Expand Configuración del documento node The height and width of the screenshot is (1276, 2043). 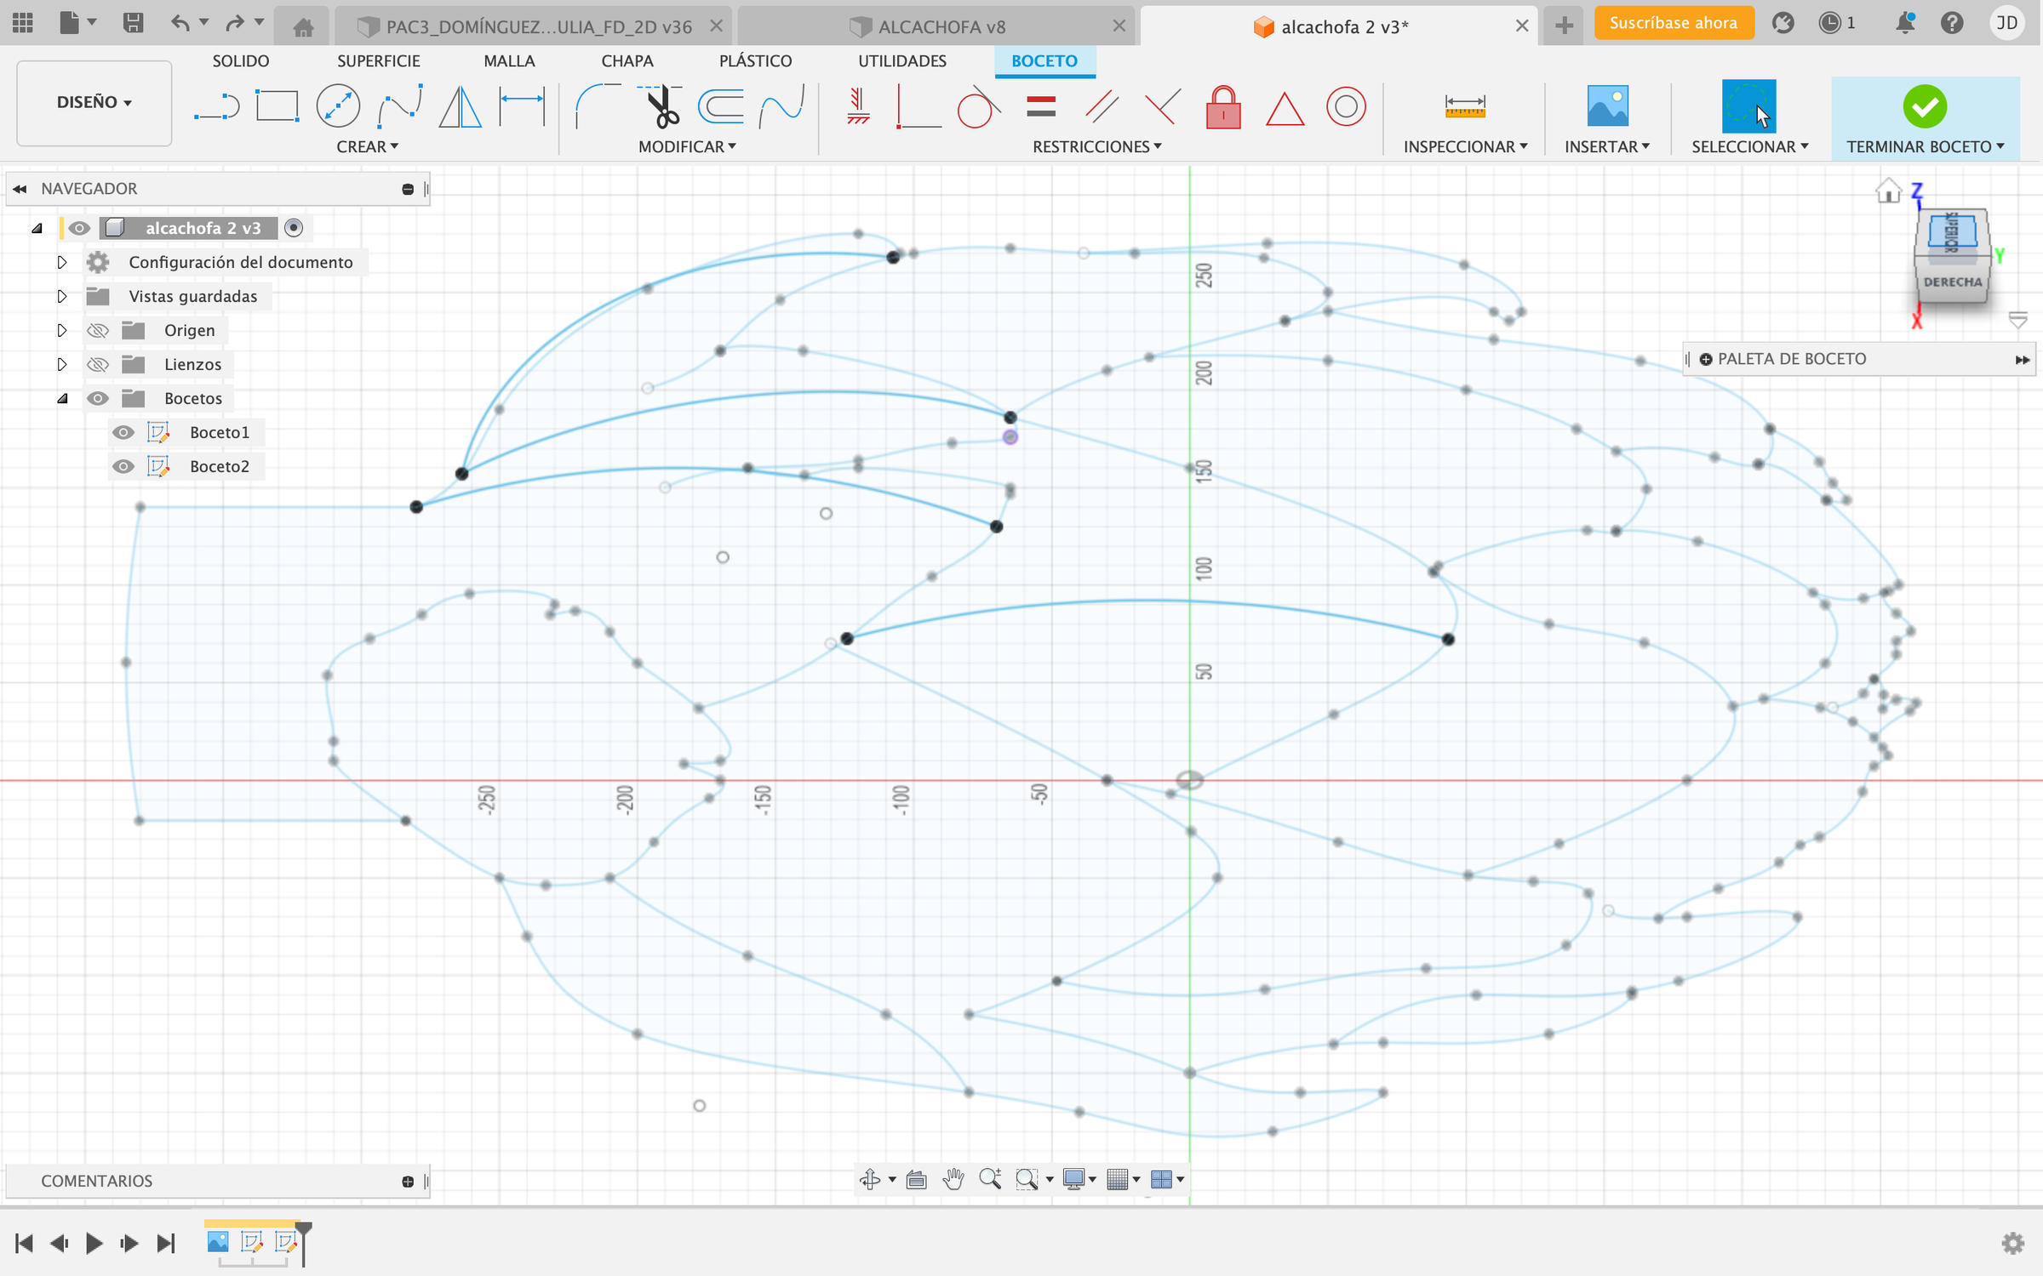61,262
